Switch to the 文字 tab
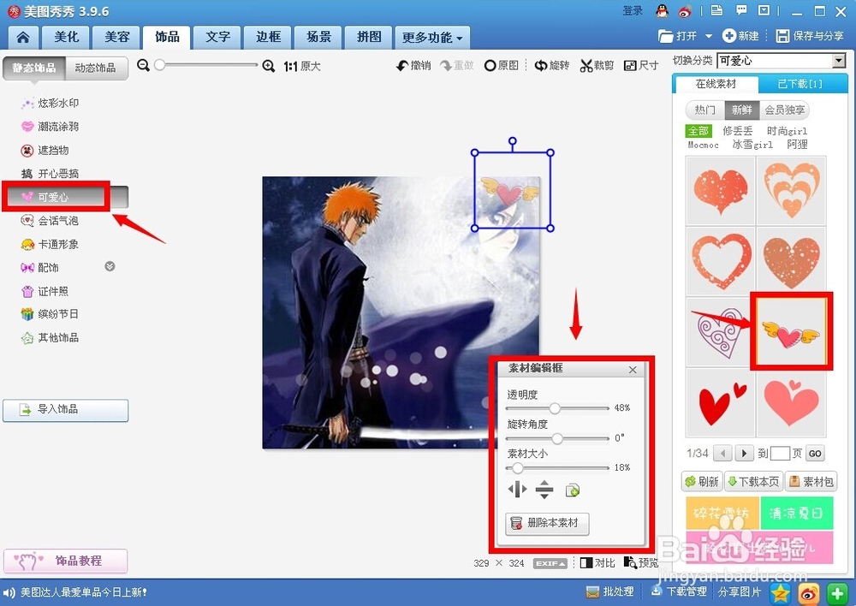856x606 pixels. coord(217,37)
